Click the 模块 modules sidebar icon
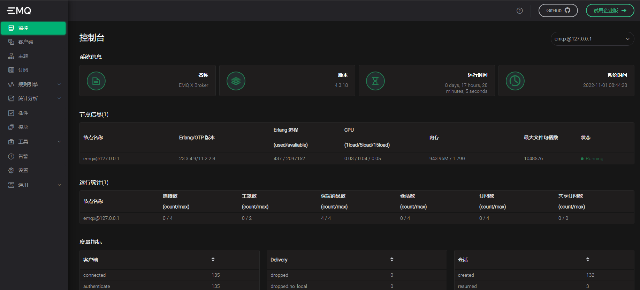This screenshot has width=640, height=290. [x=11, y=127]
